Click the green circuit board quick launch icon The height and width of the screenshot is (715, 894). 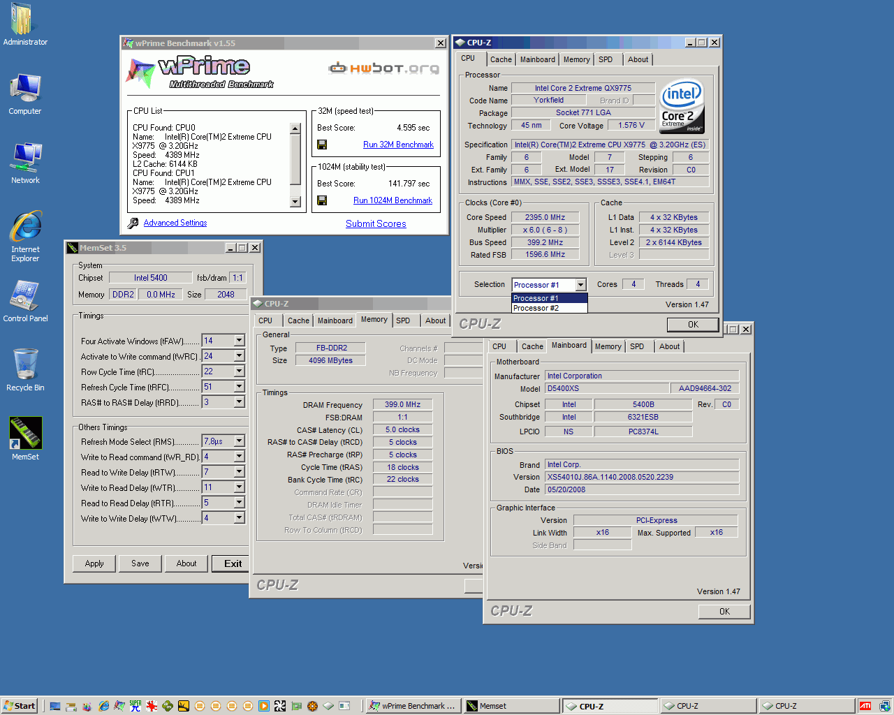[x=296, y=706]
